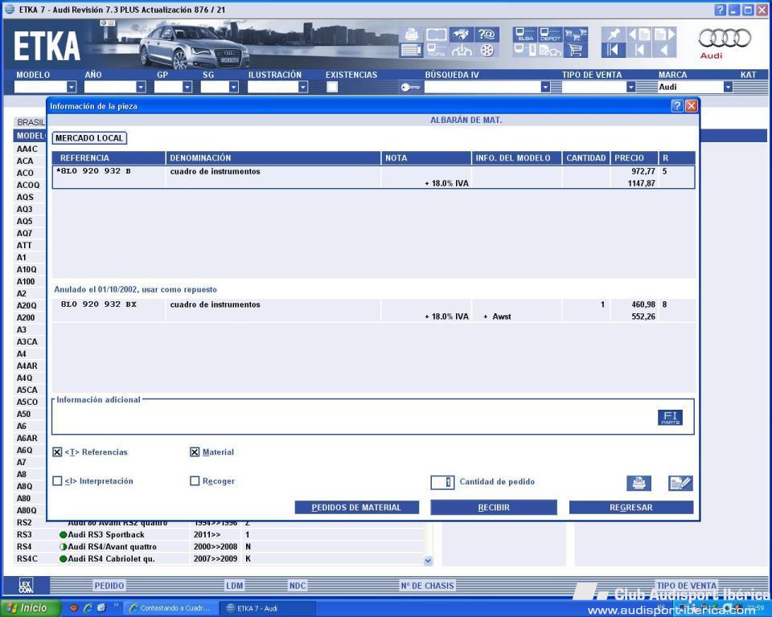Open the DEPOT toolbar icon
Viewport: 772px width, 617px height.
[550, 35]
